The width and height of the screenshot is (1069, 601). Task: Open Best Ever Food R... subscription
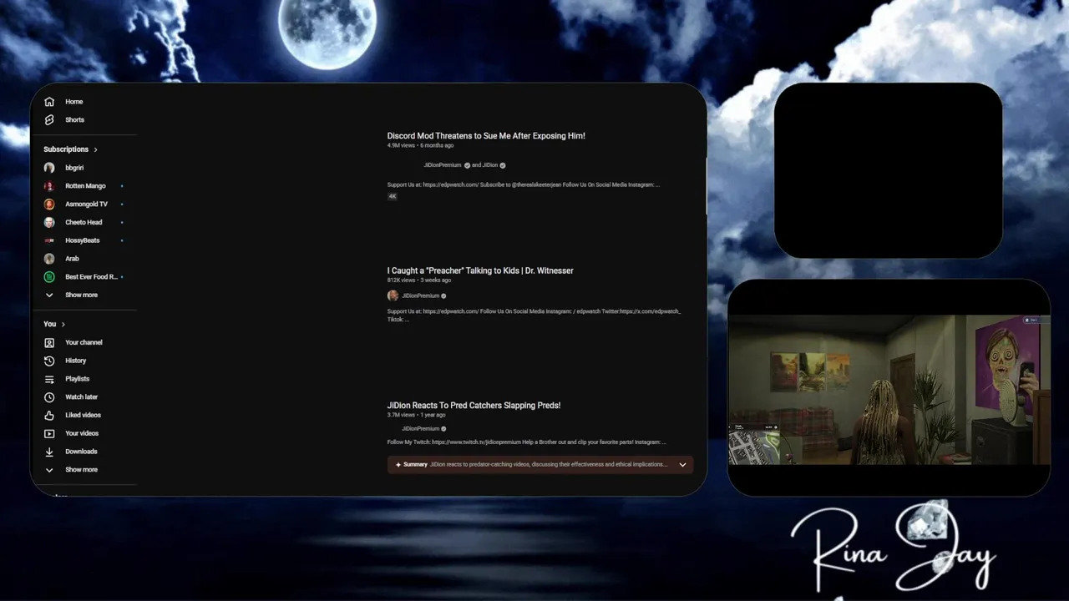[91, 277]
